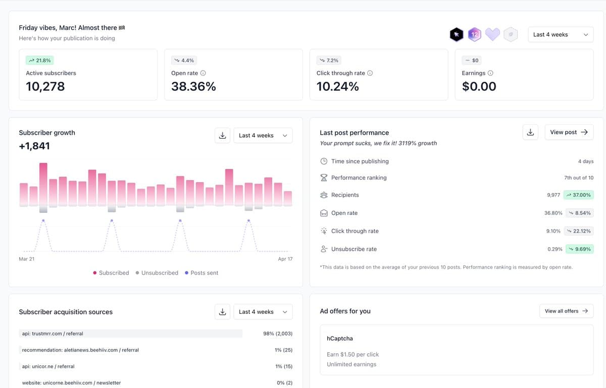The width and height of the screenshot is (606, 388).
Task: Toggle the Posts sent legend item
Action: 201,272
